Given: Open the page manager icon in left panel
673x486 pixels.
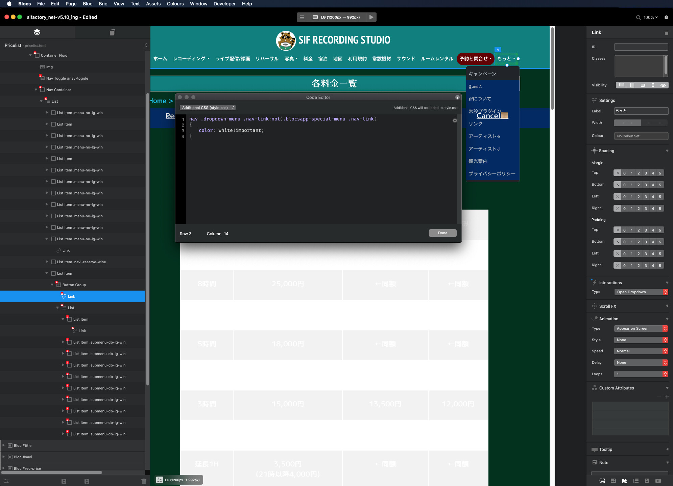Looking at the screenshot, I should click(x=112, y=32).
